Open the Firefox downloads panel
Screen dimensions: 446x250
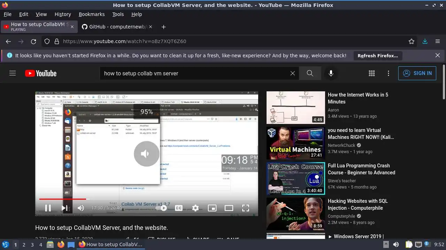[425, 41]
